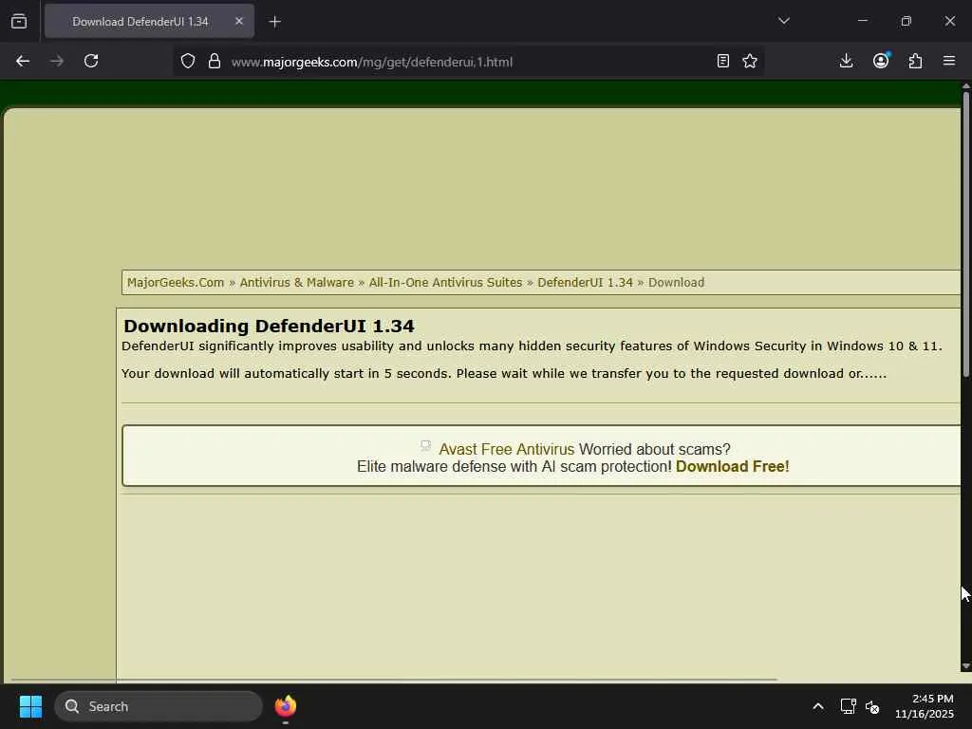Open the Firefox View recent browsing icon
972x729 pixels.
(19, 22)
